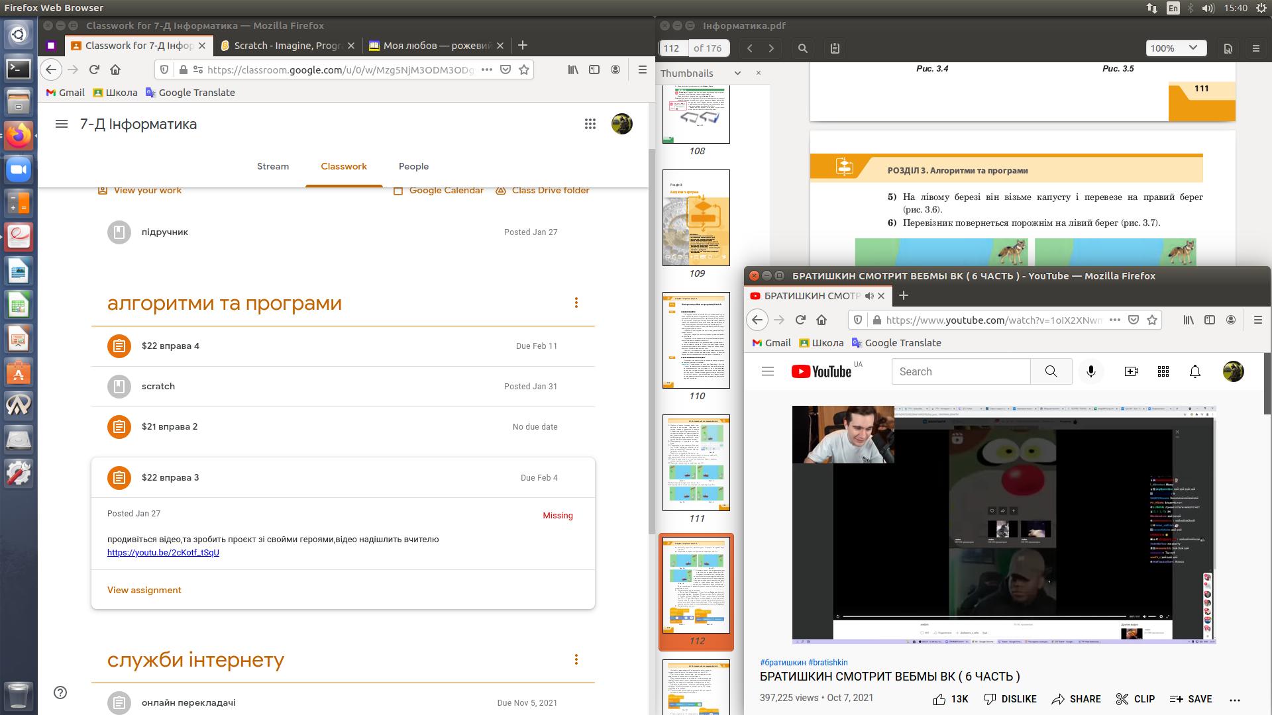Click the PDF viewer search icon
The width and height of the screenshot is (1272, 715).
802,48
